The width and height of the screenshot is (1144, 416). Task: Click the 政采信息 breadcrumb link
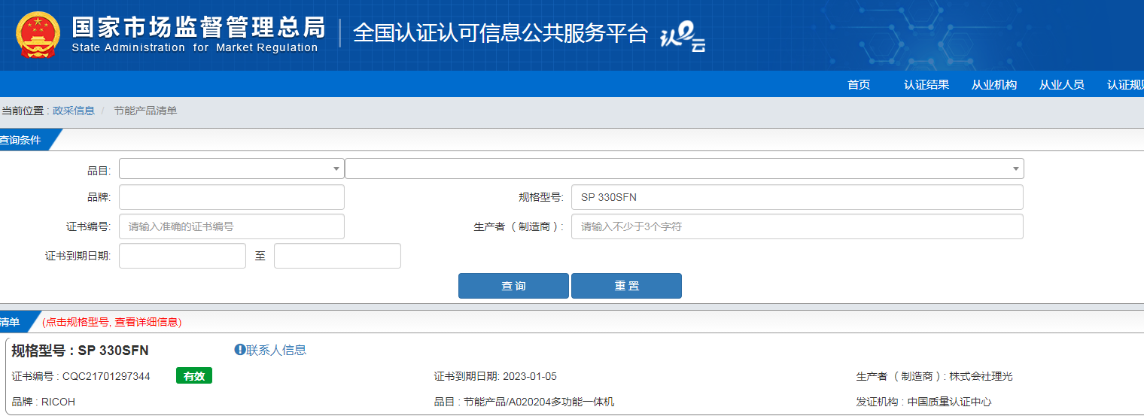(74, 111)
